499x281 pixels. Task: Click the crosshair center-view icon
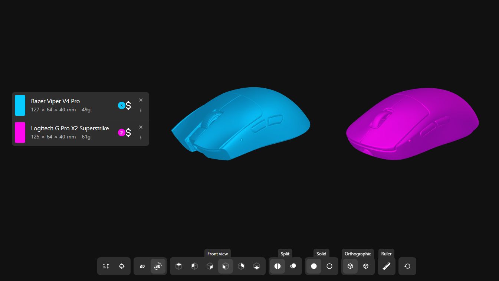point(122,266)
